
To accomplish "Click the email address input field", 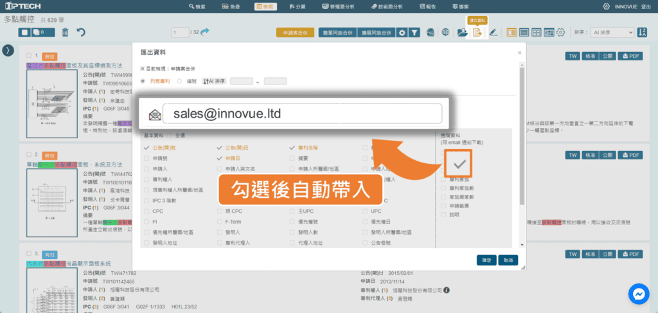I will click(302, 113).
